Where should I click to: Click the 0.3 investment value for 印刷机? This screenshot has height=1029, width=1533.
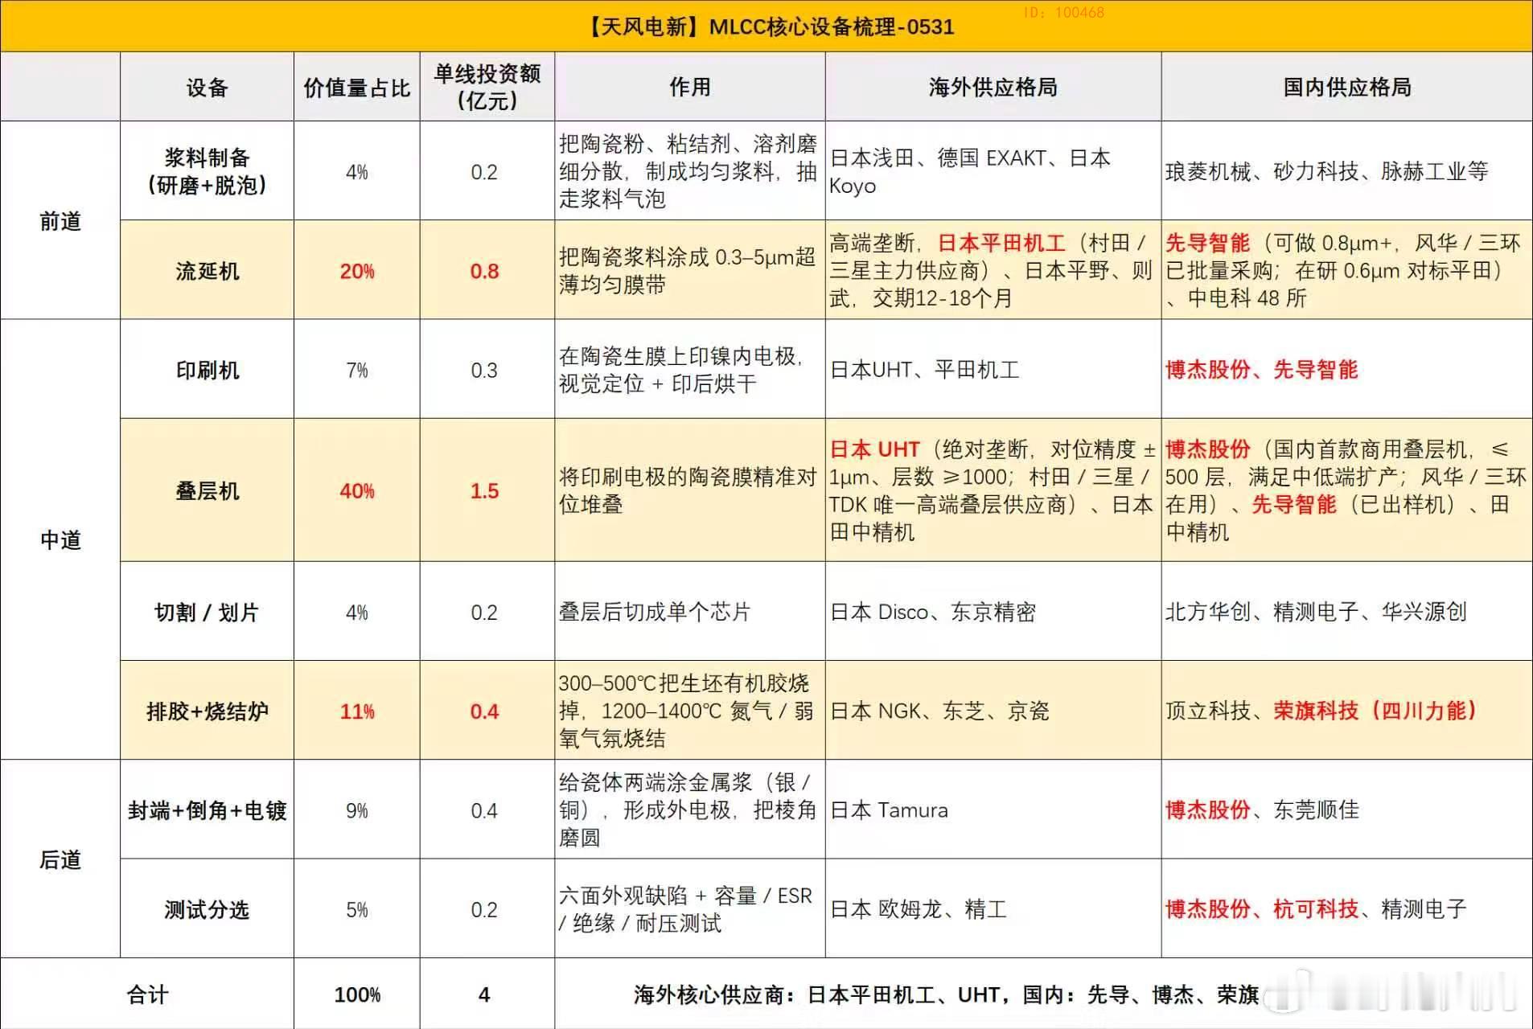[484, 370]
